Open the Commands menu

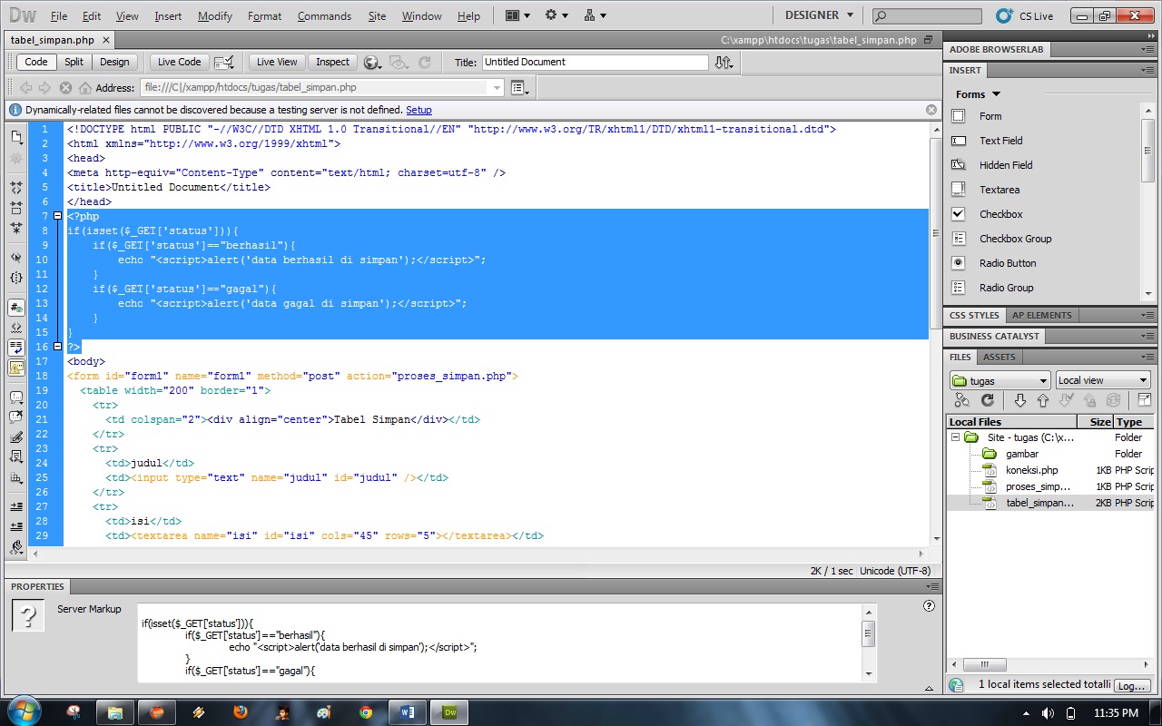[x=324, y=16]
